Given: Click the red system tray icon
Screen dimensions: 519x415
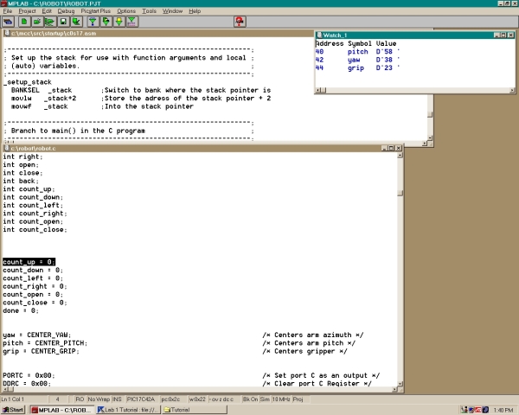Looking at the screenshot, I should tap(477, 410).
